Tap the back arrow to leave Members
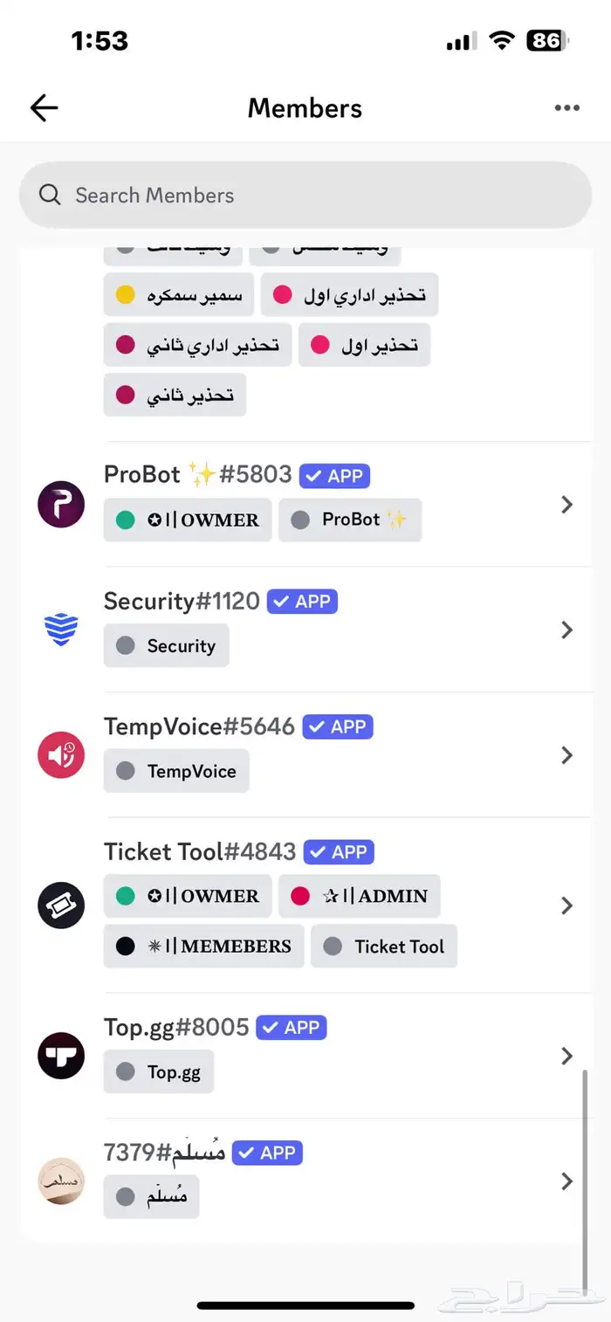 pos(43,107)
